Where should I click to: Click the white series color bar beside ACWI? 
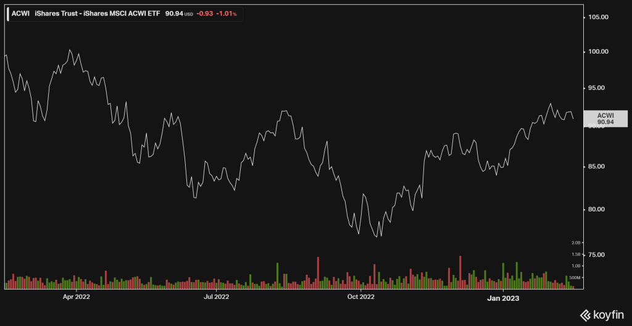click(x=7, y=12)
